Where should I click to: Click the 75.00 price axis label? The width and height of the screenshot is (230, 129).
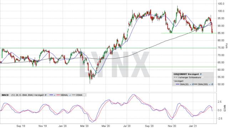221,48
